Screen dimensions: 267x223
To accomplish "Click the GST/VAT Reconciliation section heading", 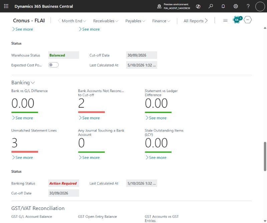I will [38, 208].
